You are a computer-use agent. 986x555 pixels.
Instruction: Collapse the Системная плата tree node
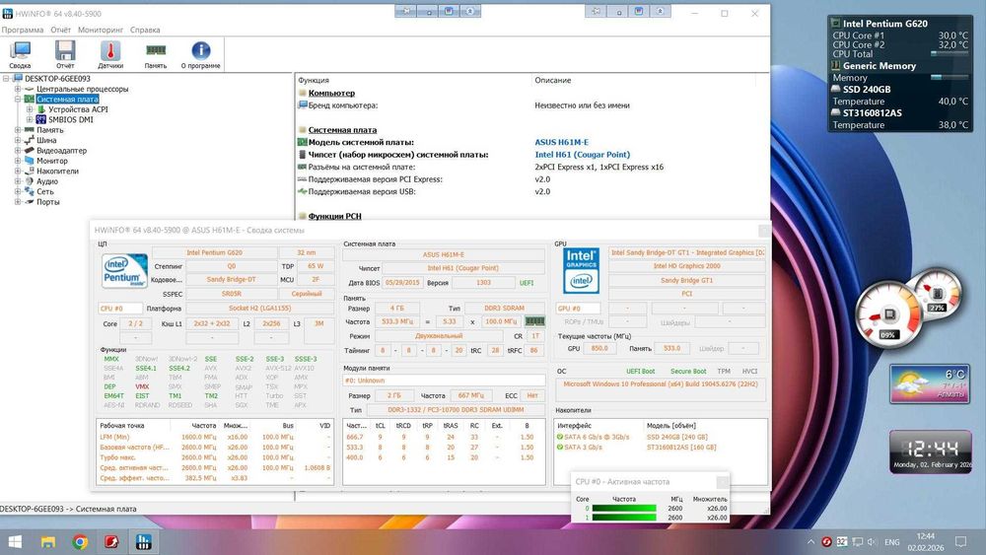(18, 100)
